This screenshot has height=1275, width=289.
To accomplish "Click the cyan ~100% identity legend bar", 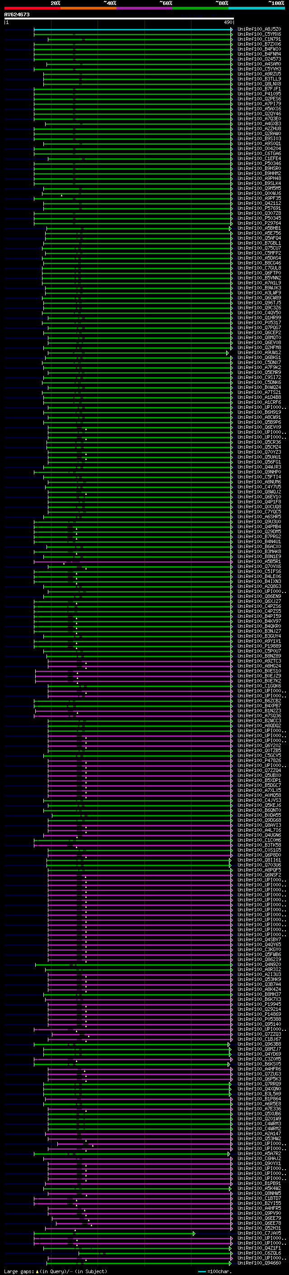I will point(256,8).
